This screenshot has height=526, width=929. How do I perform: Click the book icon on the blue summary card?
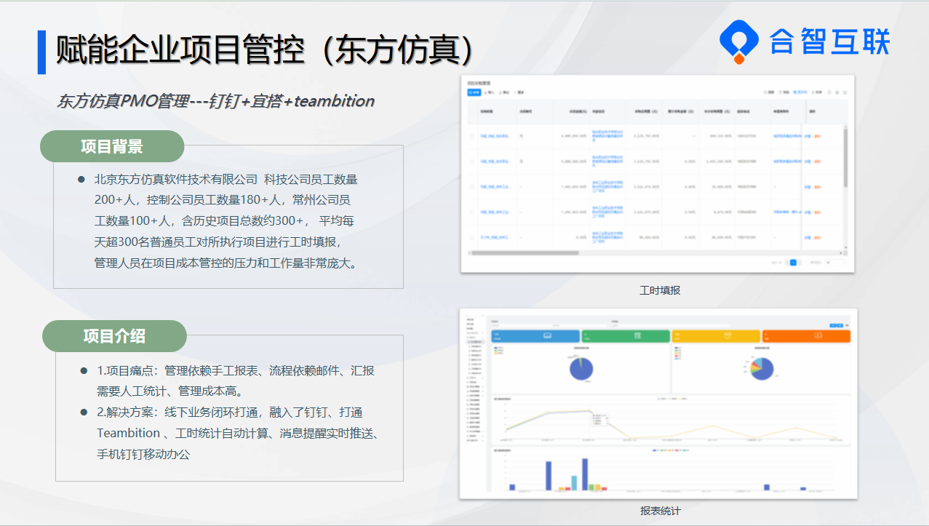(548, 335)
